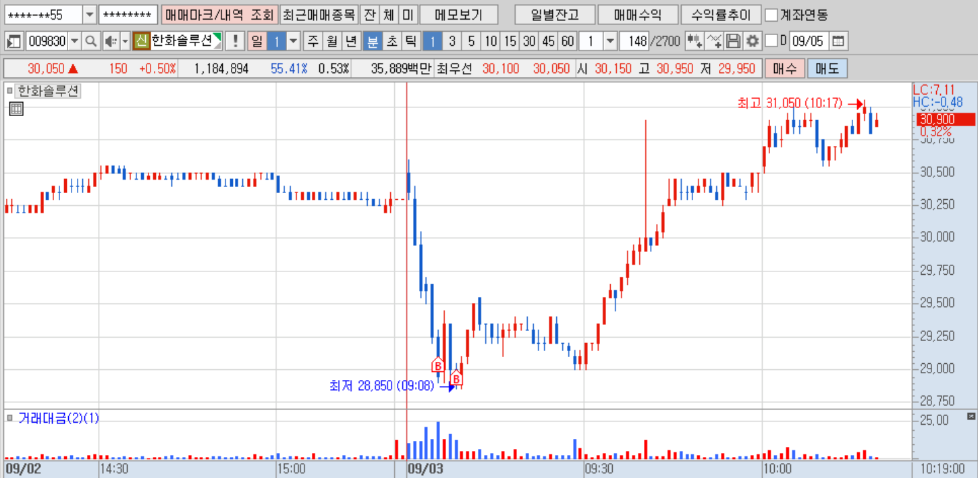
Task: Open the data table icon under 한화솔루션 label
Action: (16, 109)
